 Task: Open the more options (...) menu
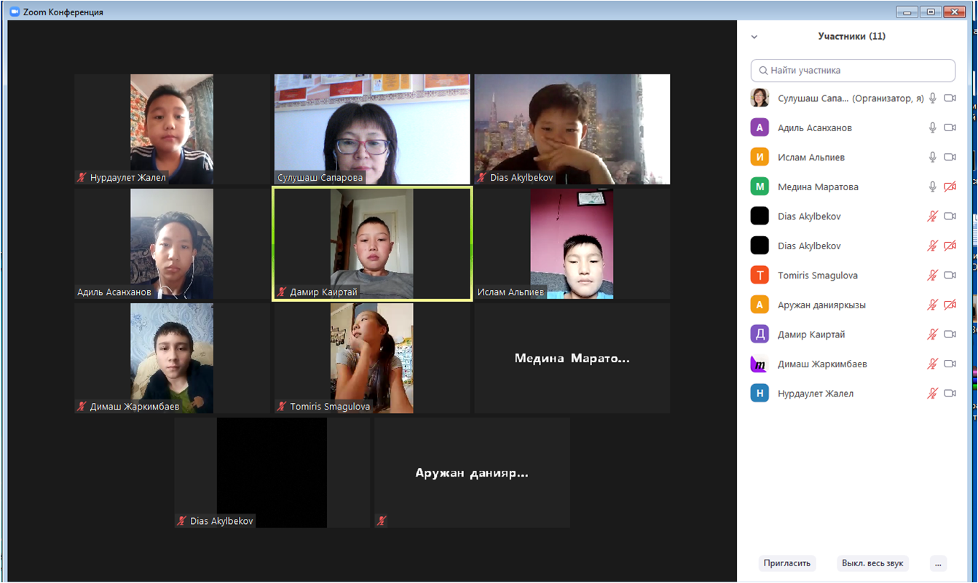pyautogui.click(x=939, y=563)
